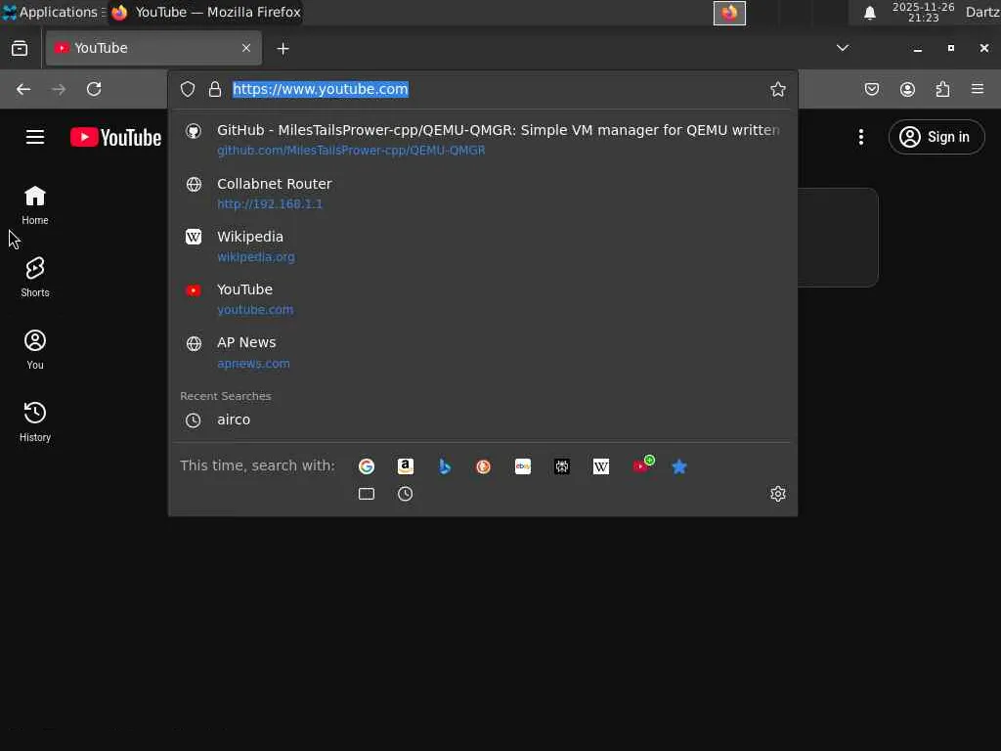Search this time with Wikipedia
Viewport: 1001px width, 751px height.
[x=601, y=466]
